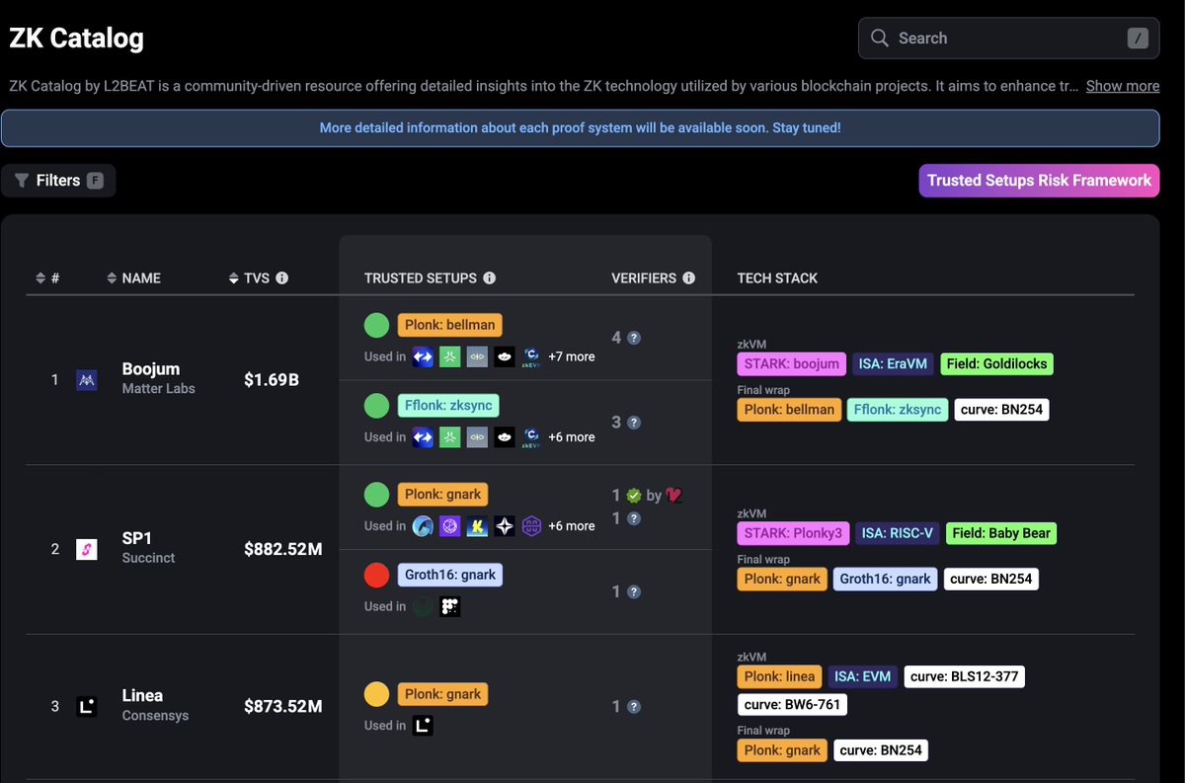This screenshot has height=783, width=1185.
Task: Click the $873.52M TVS value
Action: click(283, 707)
